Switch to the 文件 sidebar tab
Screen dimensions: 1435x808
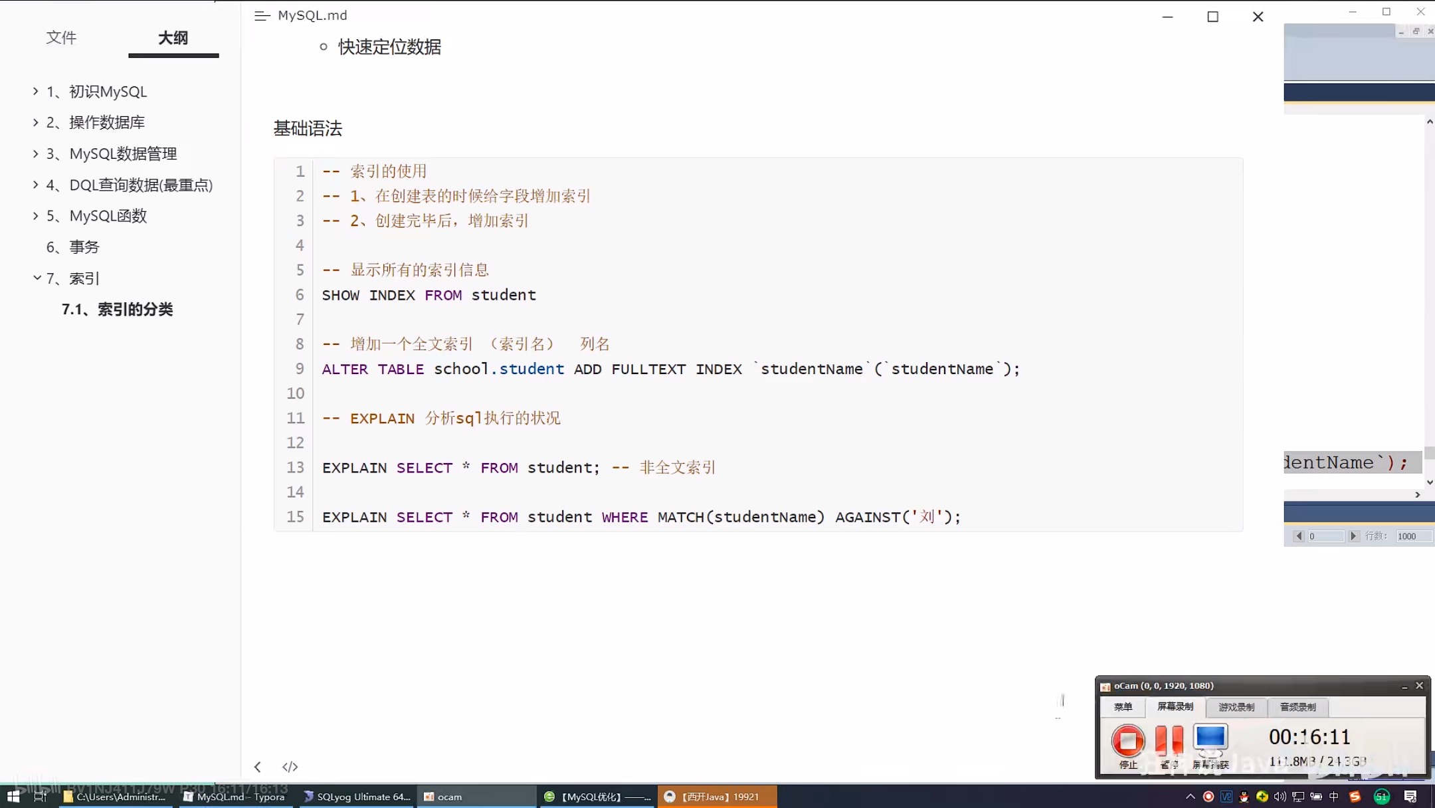pyautogui.click(x=61, y=38)
